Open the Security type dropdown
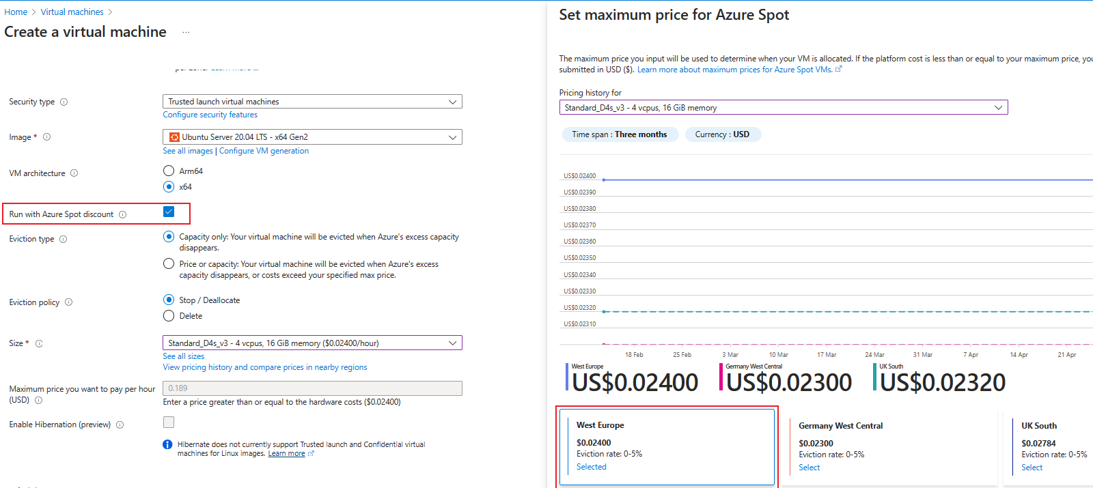Screen dimensions: 1093x488 (312, 102)
